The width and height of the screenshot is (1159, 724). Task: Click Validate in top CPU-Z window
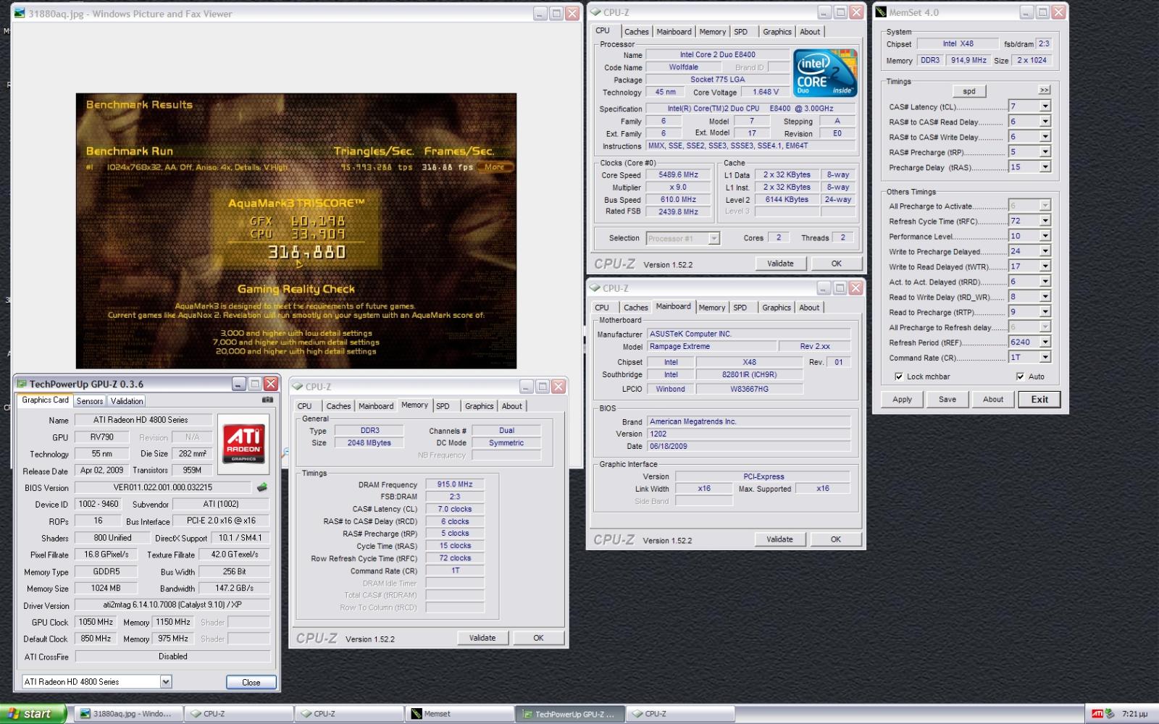coord(780,264)
